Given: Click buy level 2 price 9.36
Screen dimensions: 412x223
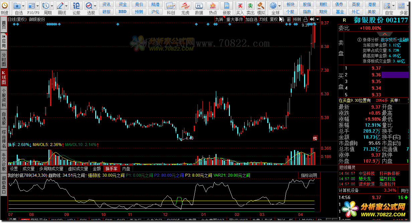Looking at the screenshot, I should [376, 75].
